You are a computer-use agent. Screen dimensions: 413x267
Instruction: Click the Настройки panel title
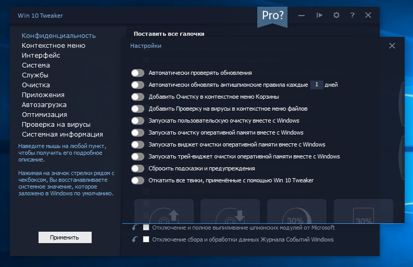146,46
